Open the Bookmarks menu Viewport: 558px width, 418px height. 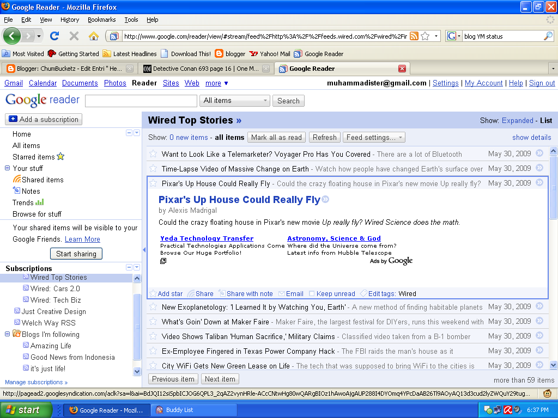point(102,20)
